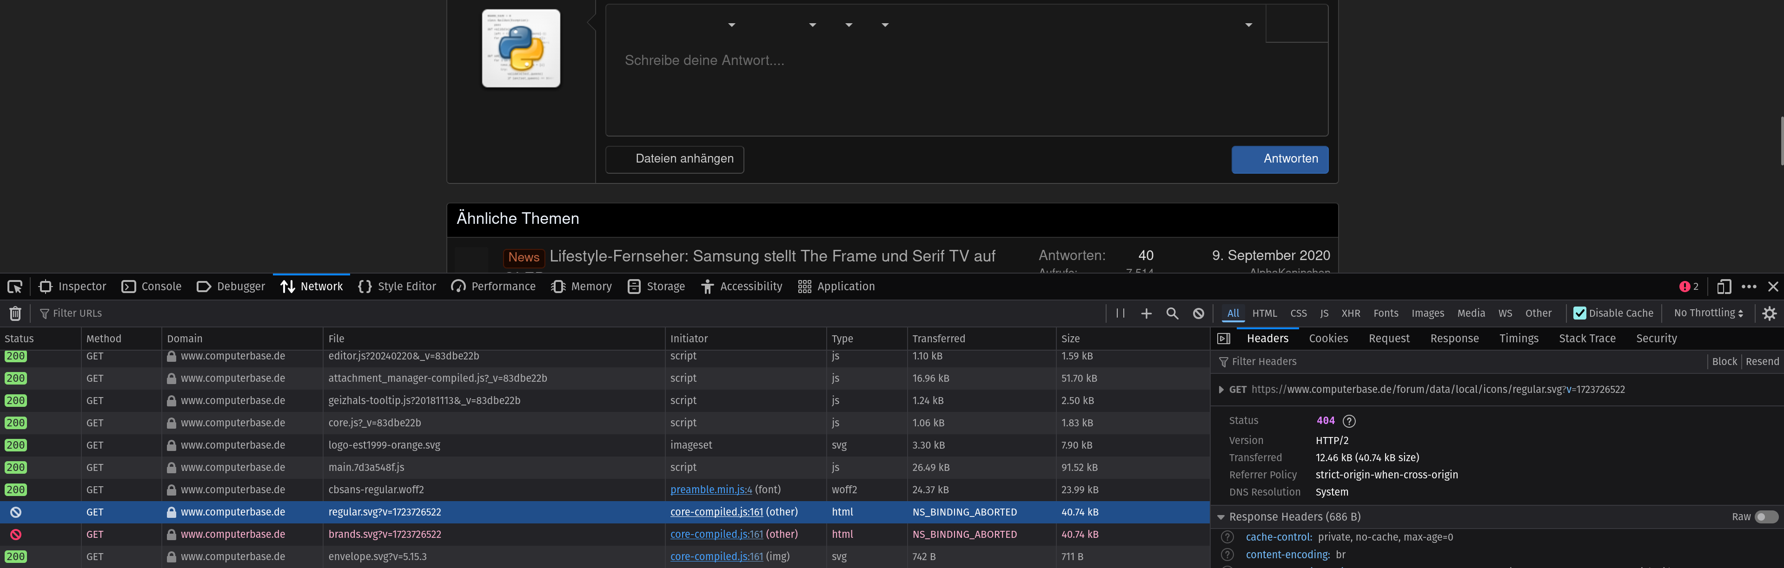Switch to Console tab
Viewport: 1784px width, 568px height.
(x=152, y=287)
